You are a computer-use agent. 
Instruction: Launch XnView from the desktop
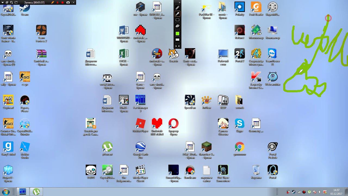(207, 102)
